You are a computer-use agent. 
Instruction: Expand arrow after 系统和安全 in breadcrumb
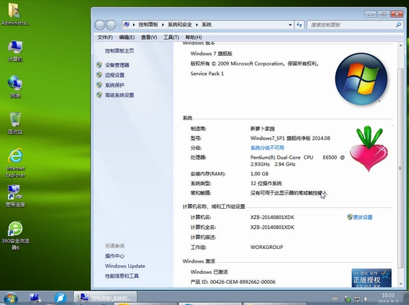pos(197,25)
